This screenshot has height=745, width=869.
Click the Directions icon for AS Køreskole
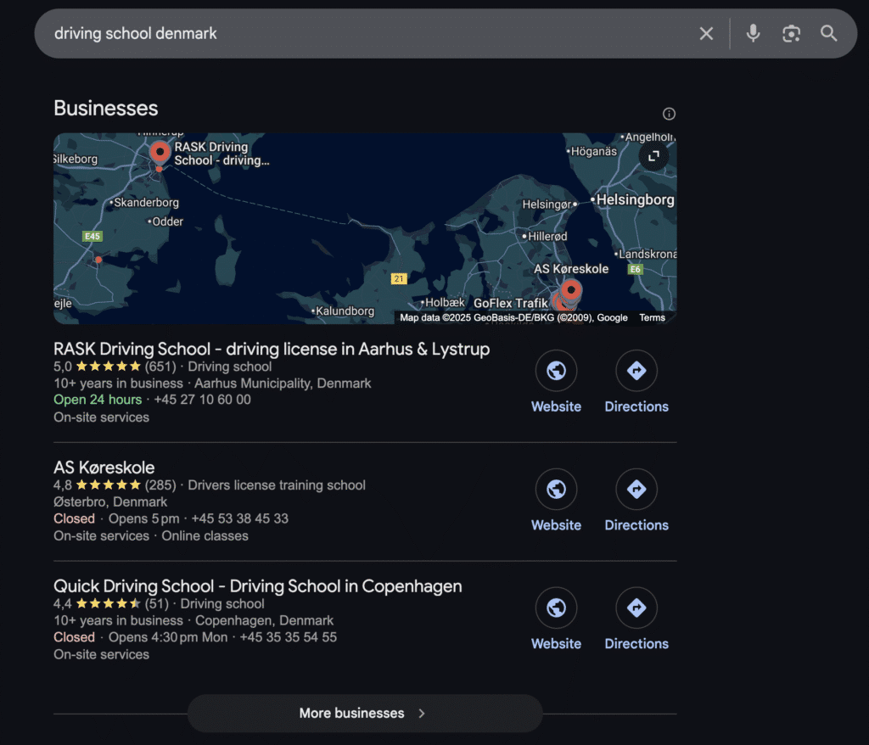[636, 490]
